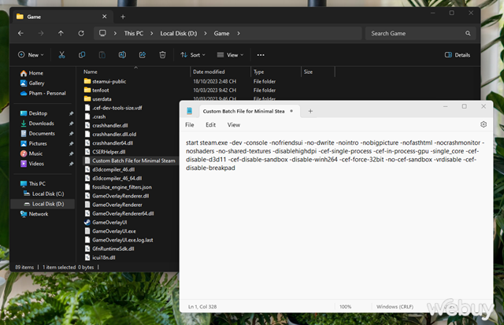Viewport: 504px width, 325px height.
Task: Expand chevron after This PC in path
Action: pyautogui.click(x=152, y=33)
